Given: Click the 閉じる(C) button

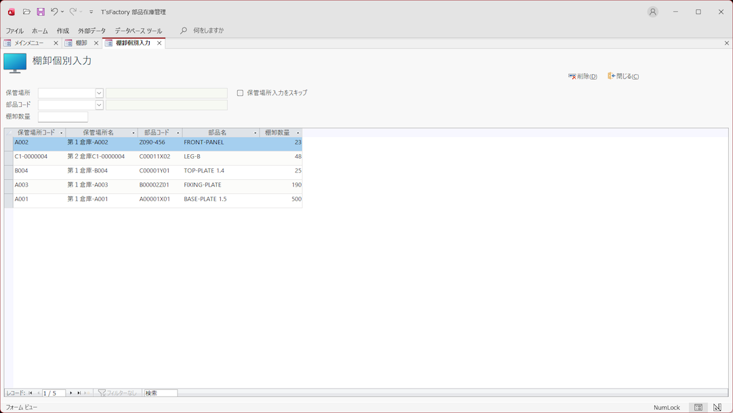Looking at the screenshot, I should click(x=623, y=76).
